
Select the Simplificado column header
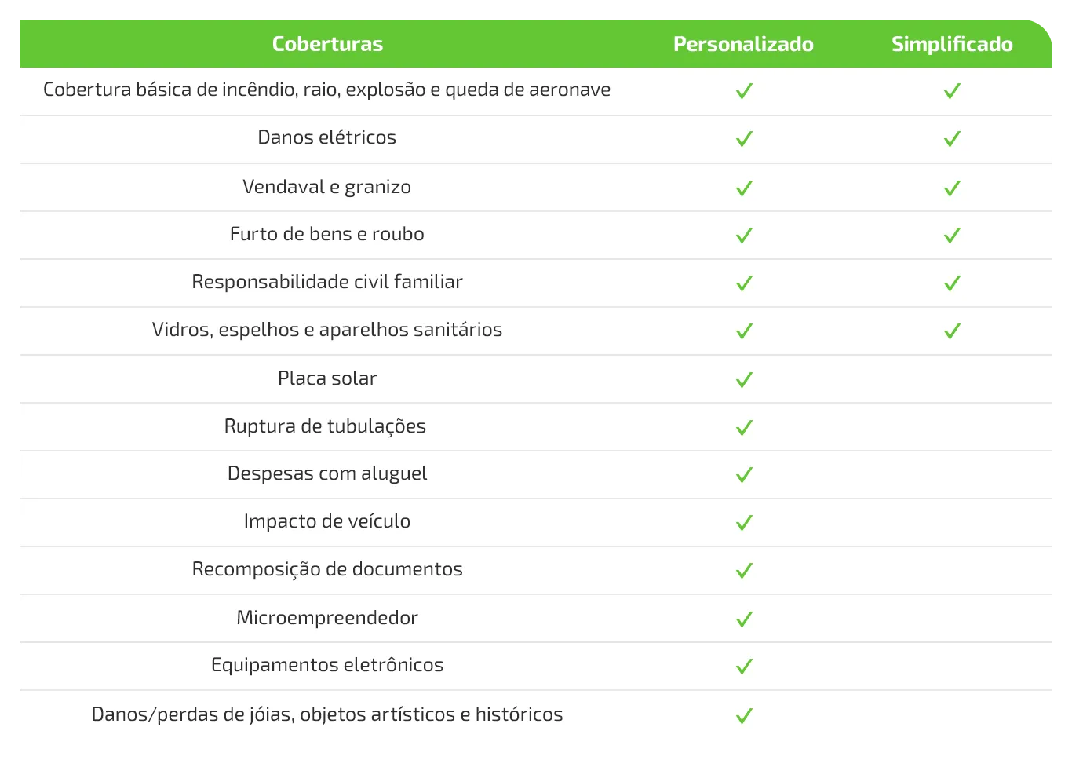click(952, 44)
